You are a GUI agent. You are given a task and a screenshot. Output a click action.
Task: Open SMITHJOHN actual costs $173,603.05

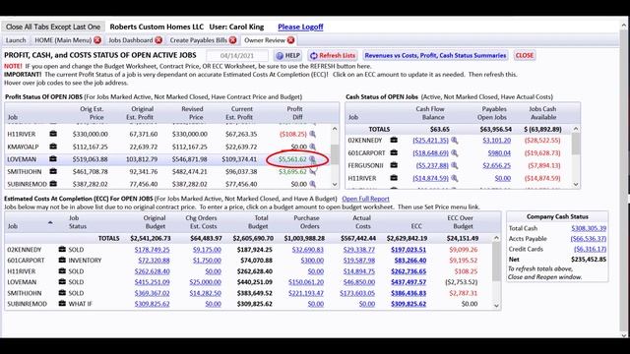pyautogui.click(x=357, y=293)
